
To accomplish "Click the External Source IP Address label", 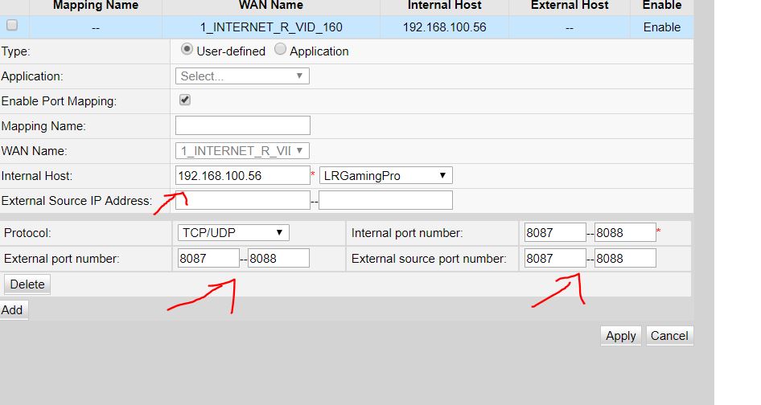I will (x=76, y=201).
